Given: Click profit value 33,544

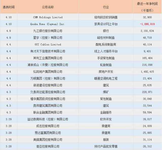Looking at the screenshot, I should (147, 106).
